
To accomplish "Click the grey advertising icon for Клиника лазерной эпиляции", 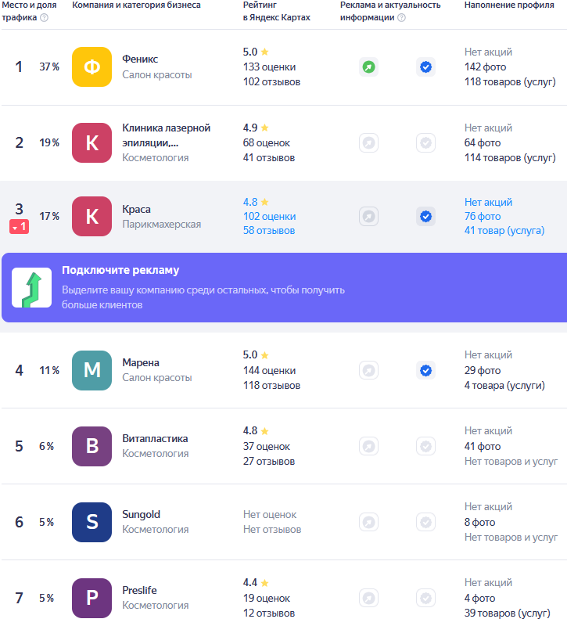I will pos(368,142).
